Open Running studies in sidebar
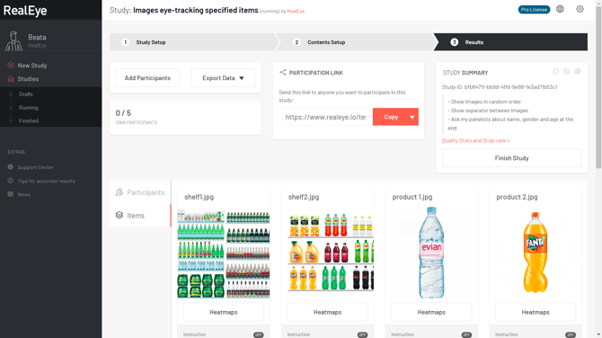Screen dimensions: 602x338 pyautogui.click(x=29, y=108)
